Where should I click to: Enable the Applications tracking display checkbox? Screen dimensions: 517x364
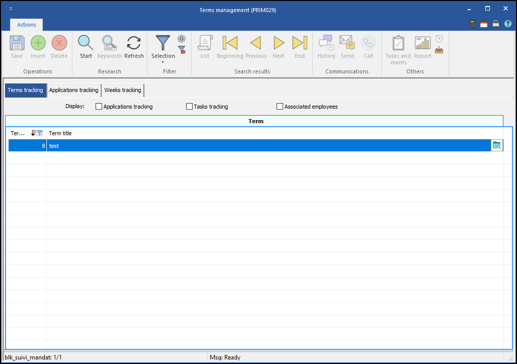click(x=99, y=107)
